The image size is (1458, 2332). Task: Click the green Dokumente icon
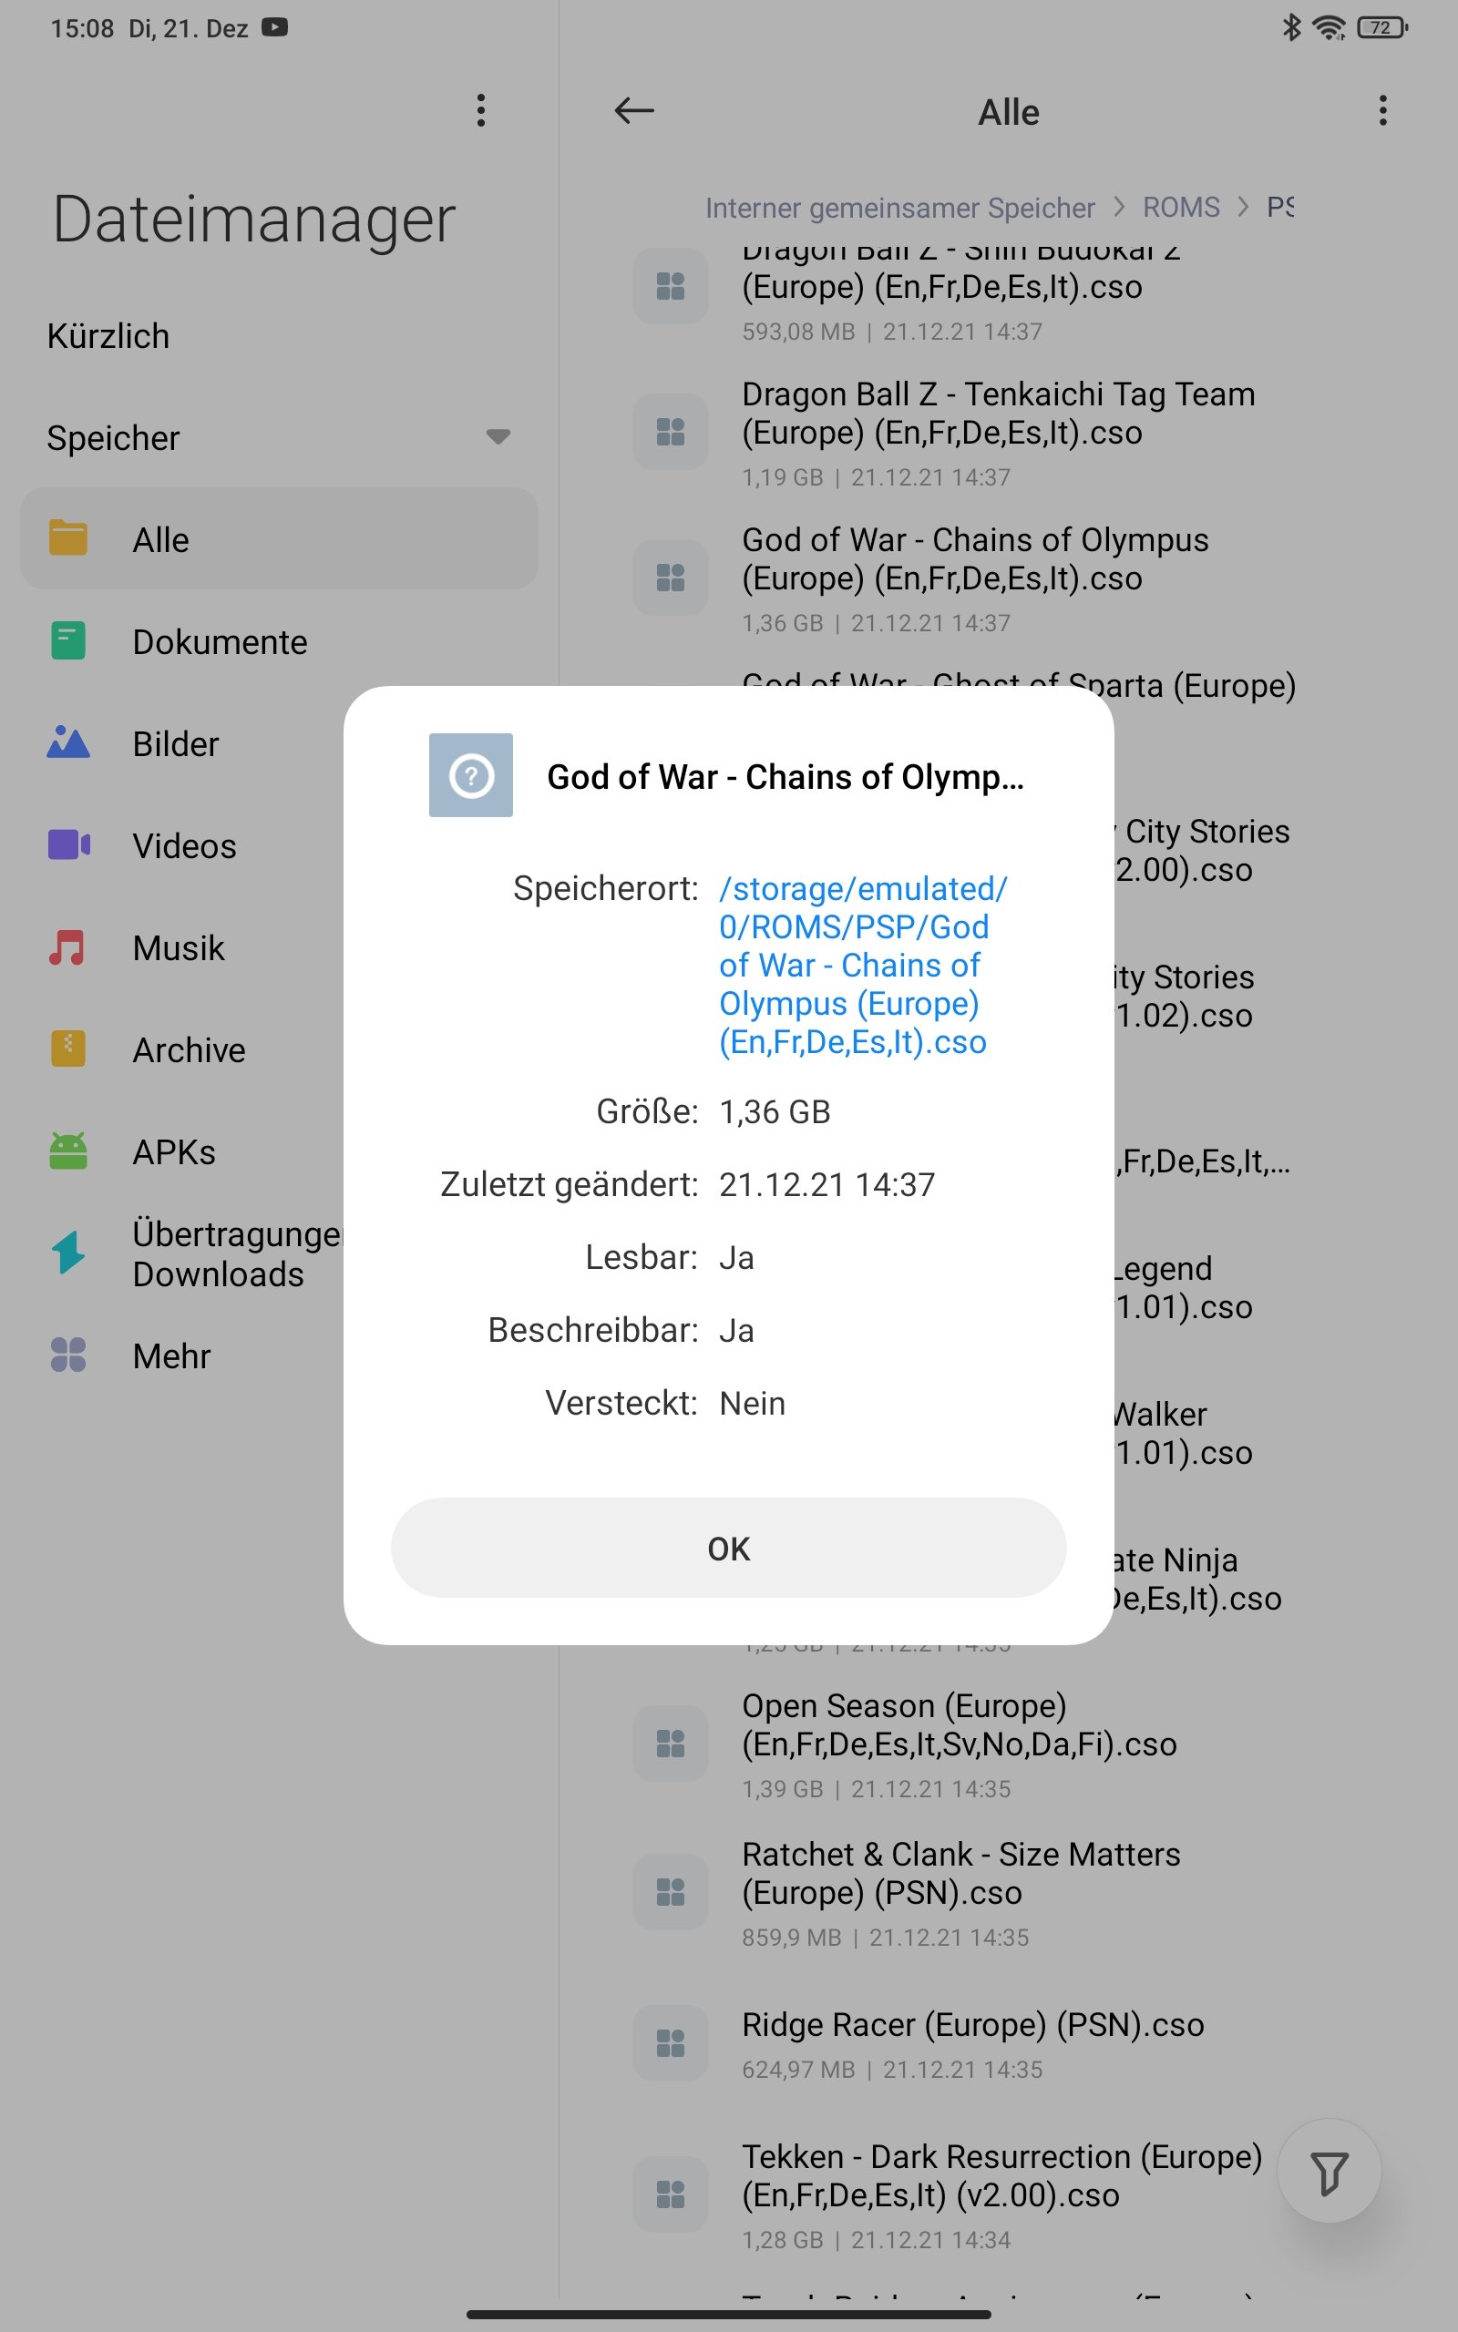pos(68,639)
